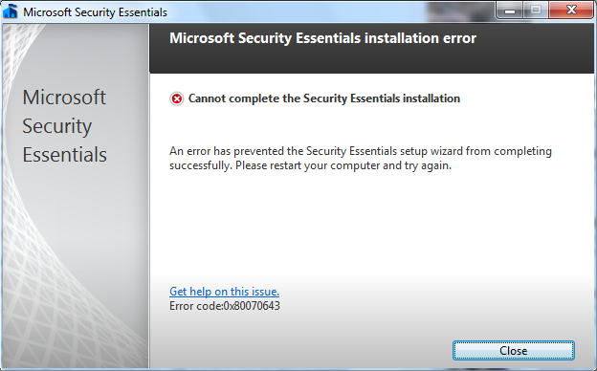Image resolution: width=597 pixels, height=371 pixels.
Task: Click the Cannot complete installation message
Action: pos(324,98)
